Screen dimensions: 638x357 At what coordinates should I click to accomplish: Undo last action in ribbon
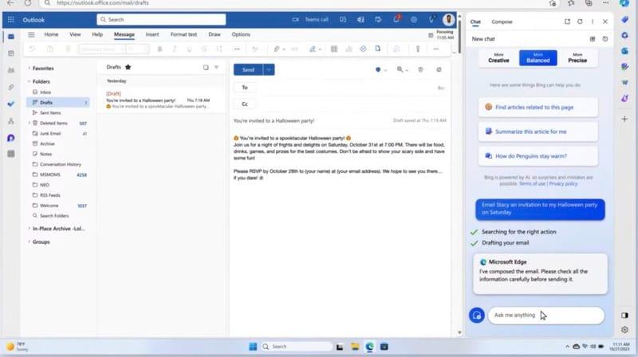(x=32, y=49)
